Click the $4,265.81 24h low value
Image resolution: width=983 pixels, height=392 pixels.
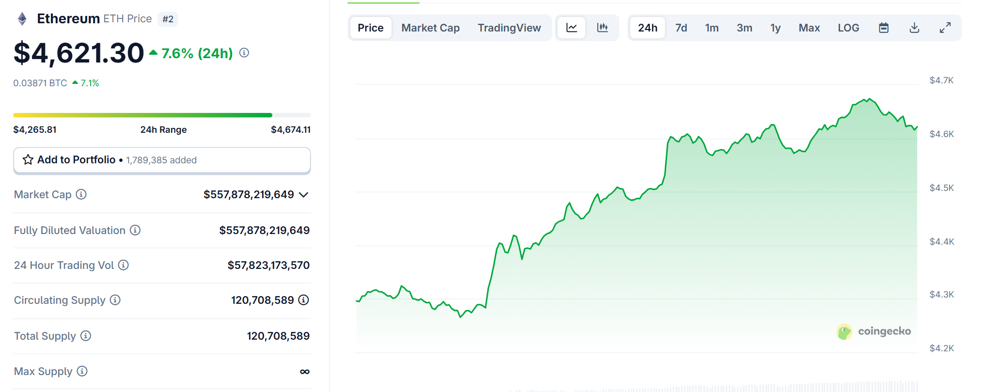coord(35,129)
